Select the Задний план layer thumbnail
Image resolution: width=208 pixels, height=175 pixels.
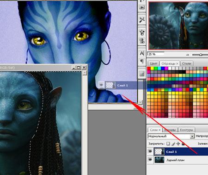coord(159,160)
